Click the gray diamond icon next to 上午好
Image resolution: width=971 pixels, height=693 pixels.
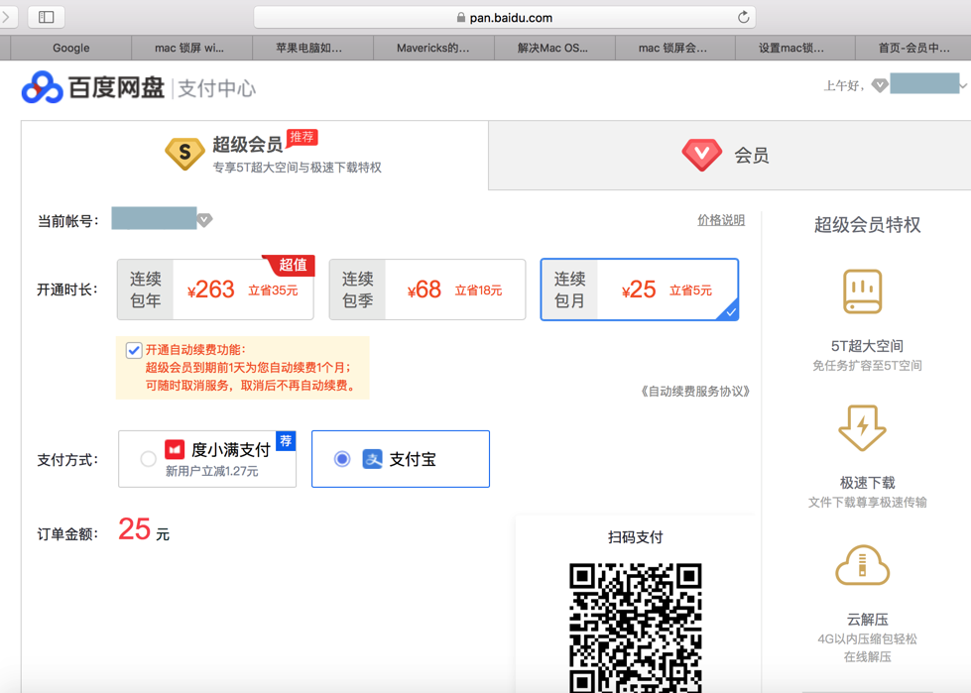click(880, 85)
